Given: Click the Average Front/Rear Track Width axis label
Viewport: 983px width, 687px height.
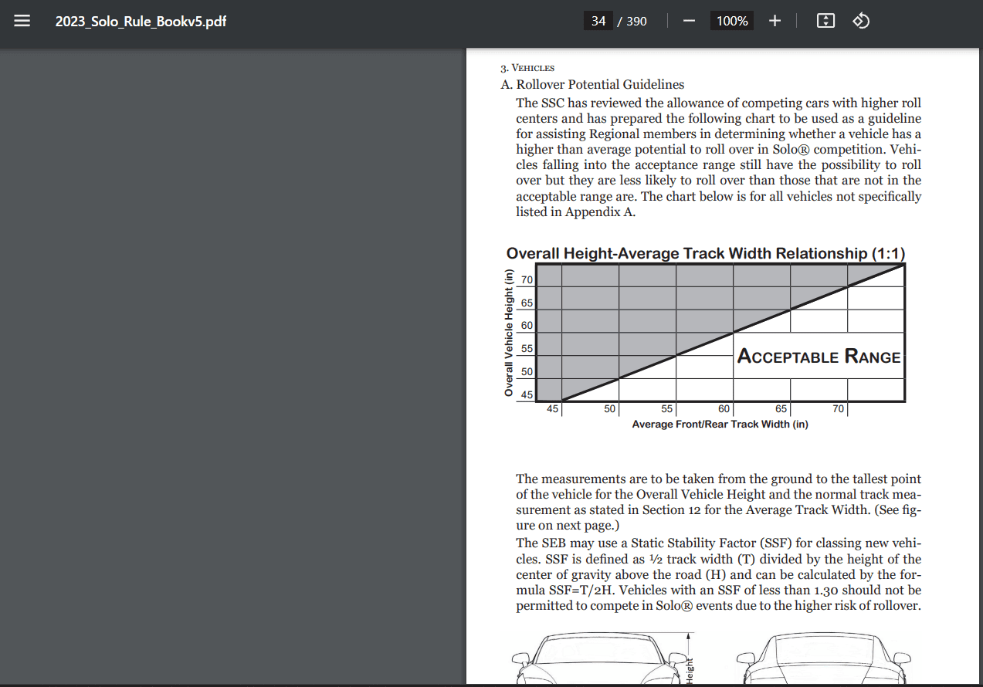Looking at the screenshot, I should click(x=720, y=424).
